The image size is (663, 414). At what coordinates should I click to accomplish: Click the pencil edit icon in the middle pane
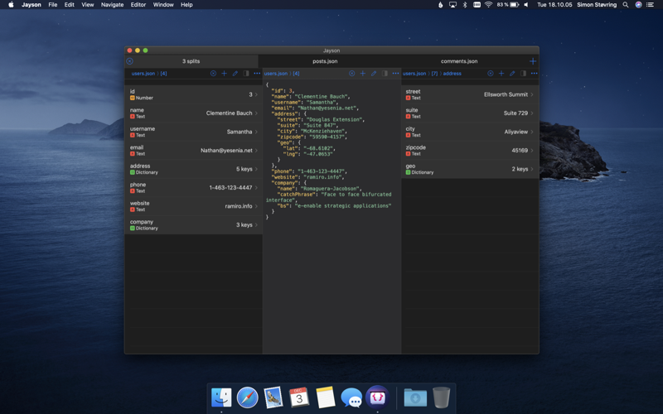(373, 74)
